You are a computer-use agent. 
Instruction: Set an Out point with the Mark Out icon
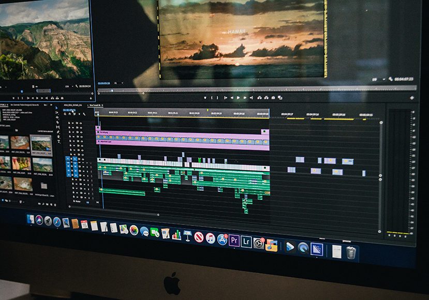(x=217, y=98)
